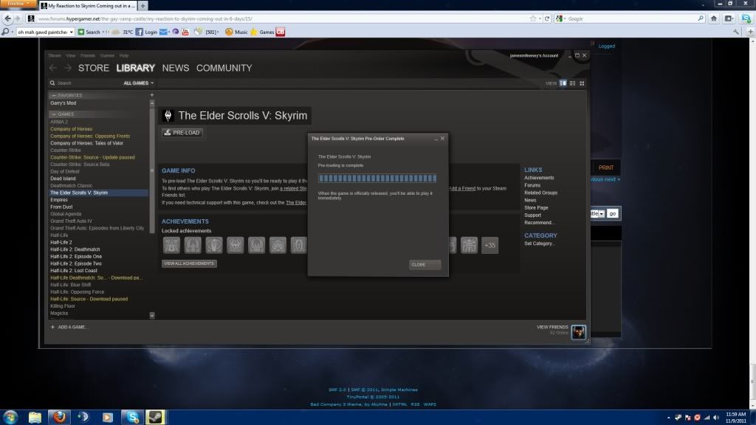Select Steam grid view icon
This screenshot has height=425, width=756.
coord(582,83)
